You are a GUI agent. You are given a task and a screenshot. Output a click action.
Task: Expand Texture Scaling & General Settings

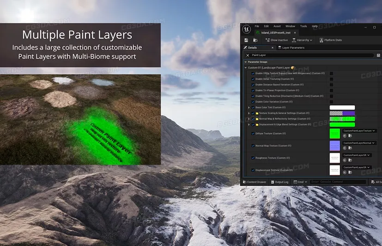(x=249, y=113)
